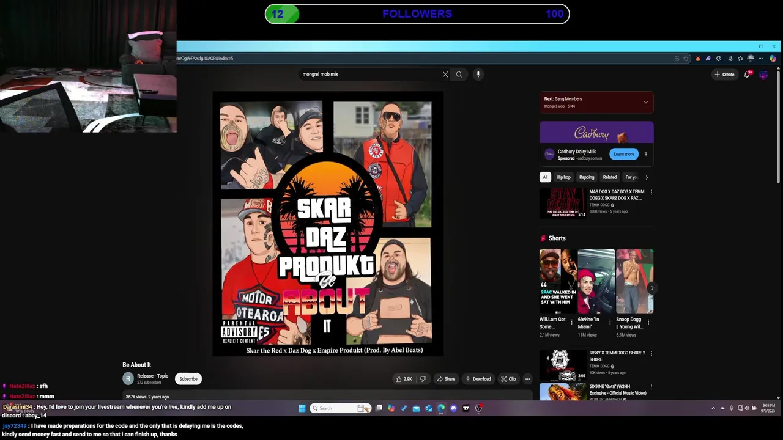Clear the YouTube search box text
The width and height of the screenshot is (783, 440).
tap(445, 74)
